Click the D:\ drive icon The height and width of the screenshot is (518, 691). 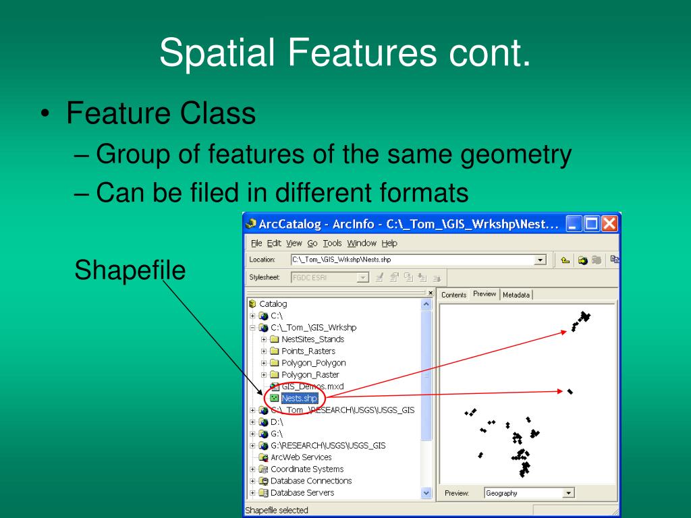264,422
